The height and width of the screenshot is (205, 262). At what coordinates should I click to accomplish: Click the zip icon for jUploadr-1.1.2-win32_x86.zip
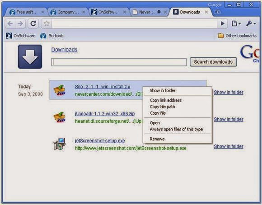pyautogui.click(x=60, y=117)
